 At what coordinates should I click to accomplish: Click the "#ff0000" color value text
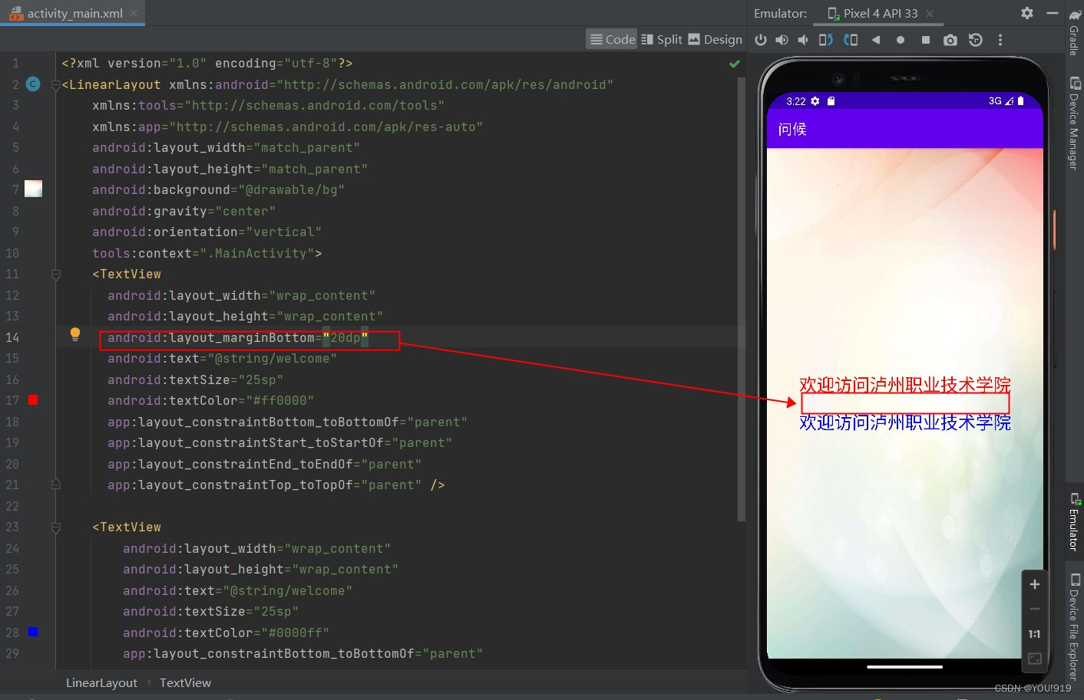(x=280, y=400)
